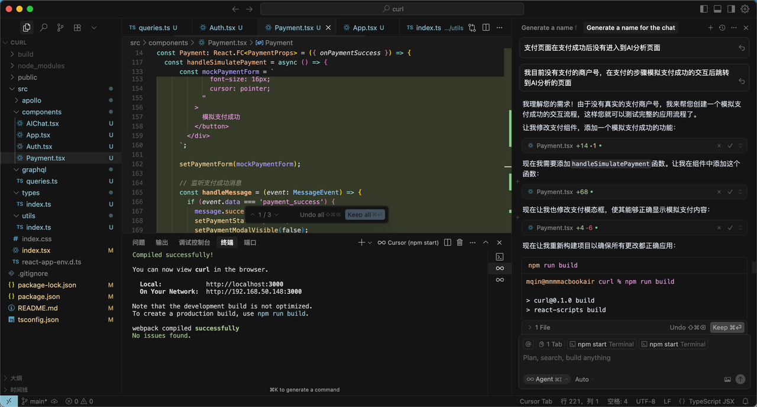Click Undo all changes button
This screenshot has width=757, height=407.
click(320, 214)
